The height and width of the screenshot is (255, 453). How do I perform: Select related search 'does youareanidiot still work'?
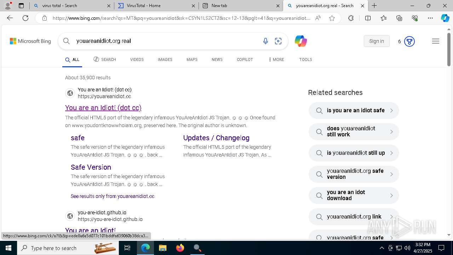coord(354,131)
